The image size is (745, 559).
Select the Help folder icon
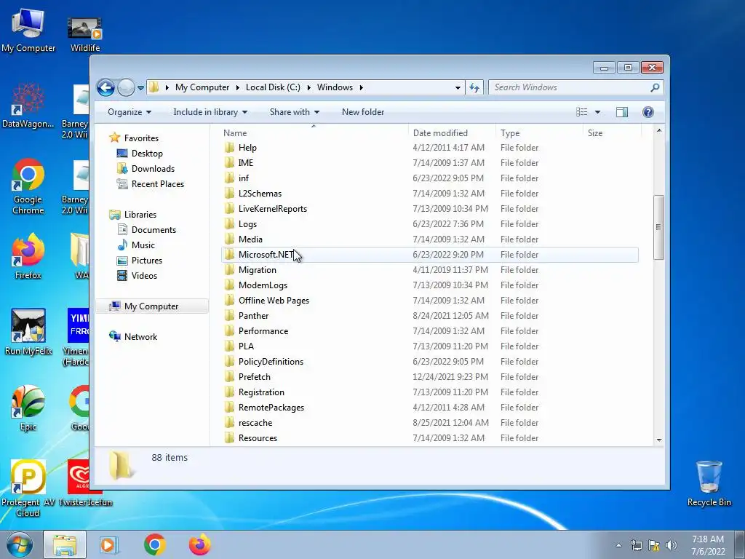(229, 148)
